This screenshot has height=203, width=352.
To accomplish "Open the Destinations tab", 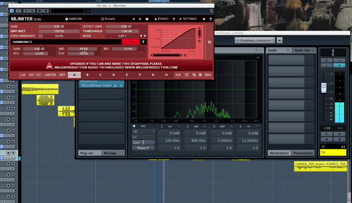I will click(279, 153).
